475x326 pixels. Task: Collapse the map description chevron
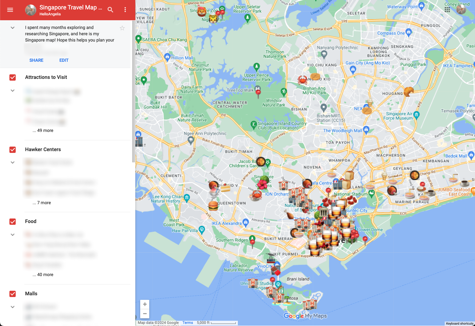click(x=13, y=28)
